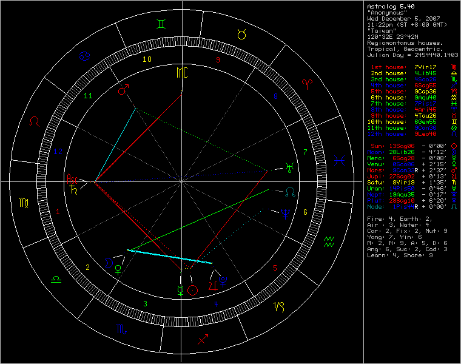Image resolution: width=461 pixels, height=364 pixels.
Task: Click the '4th house: 6Sag55' row
Action: pyautogui.click(x=414, y=86)
